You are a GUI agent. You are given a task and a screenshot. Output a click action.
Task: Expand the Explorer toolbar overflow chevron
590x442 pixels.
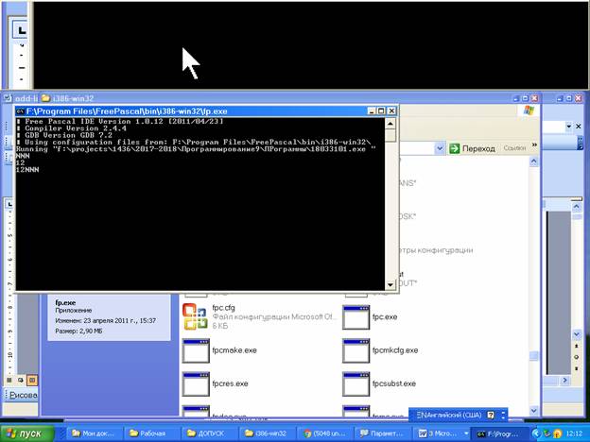pyautogui.click(x=534, y=145)
